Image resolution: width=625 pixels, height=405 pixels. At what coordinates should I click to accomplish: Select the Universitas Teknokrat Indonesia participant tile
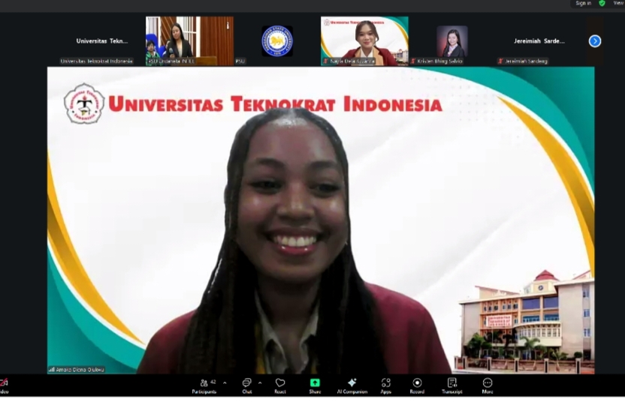102,41
